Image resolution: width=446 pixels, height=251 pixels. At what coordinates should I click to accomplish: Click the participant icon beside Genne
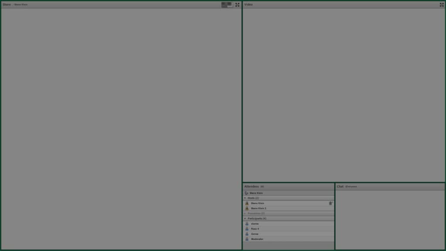pyautogui.click(x=247, y=234)
